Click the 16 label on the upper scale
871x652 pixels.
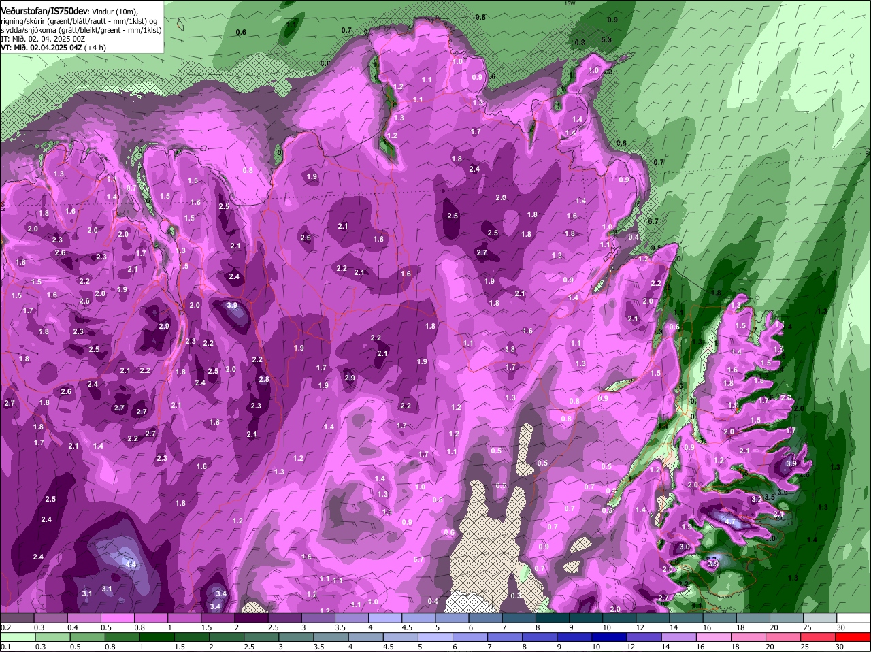click(707, 627)
